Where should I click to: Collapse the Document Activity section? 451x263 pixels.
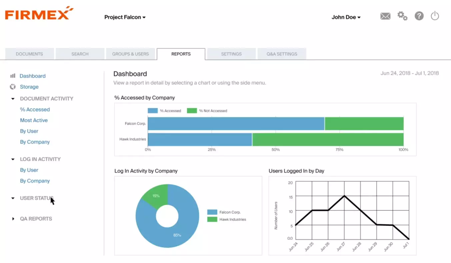point(13,99)
